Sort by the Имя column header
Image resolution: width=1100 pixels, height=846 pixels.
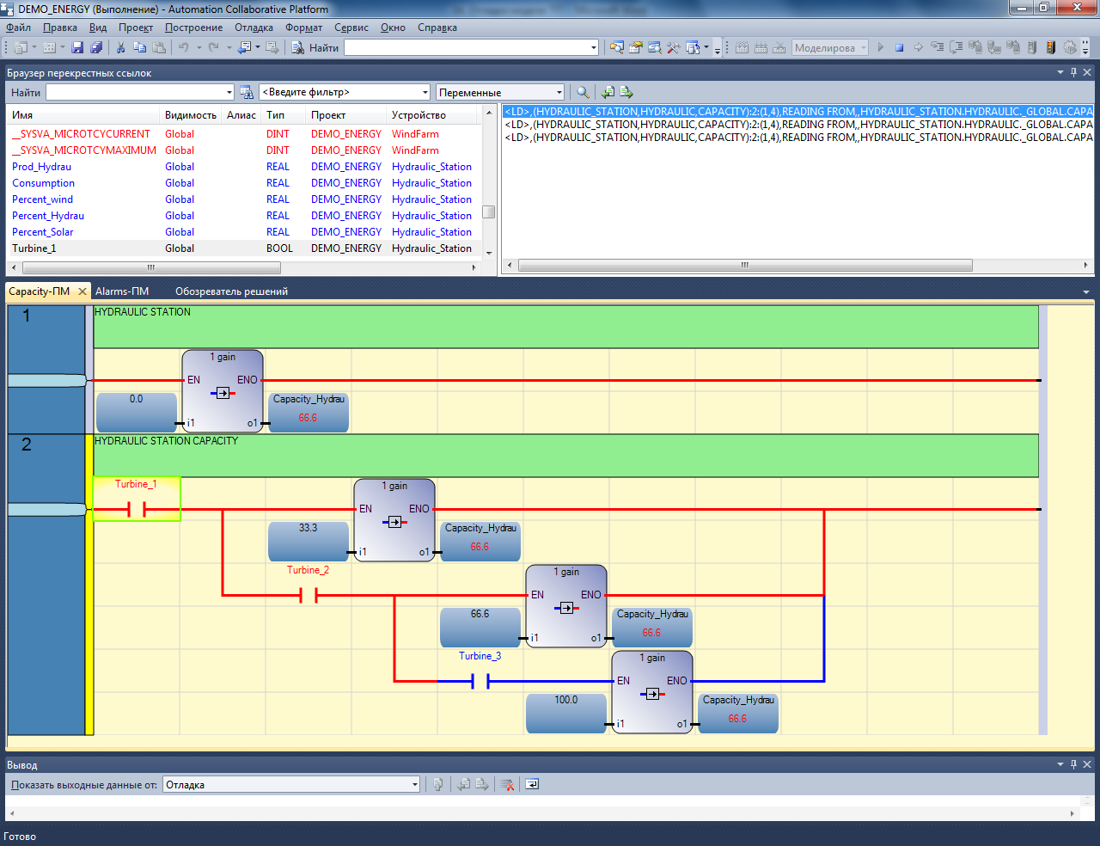click(83, 115)
